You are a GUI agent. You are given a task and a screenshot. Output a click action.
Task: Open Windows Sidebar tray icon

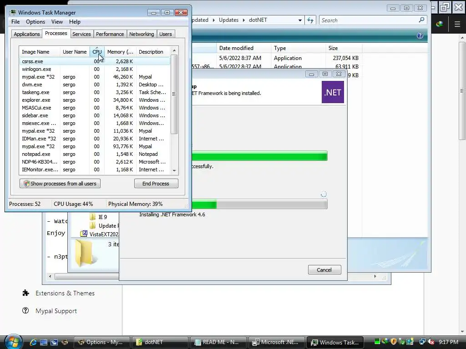pyautogui.click(x=410, y=342)
